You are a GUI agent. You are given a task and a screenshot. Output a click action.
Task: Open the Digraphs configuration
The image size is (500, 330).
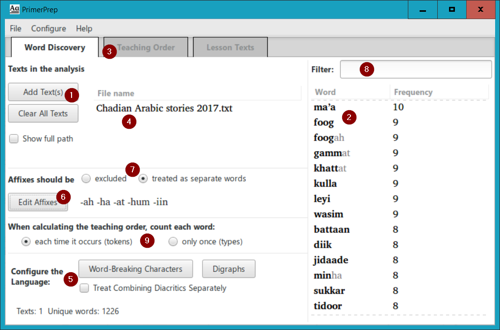pyautogui.click(x=228, y=268)
